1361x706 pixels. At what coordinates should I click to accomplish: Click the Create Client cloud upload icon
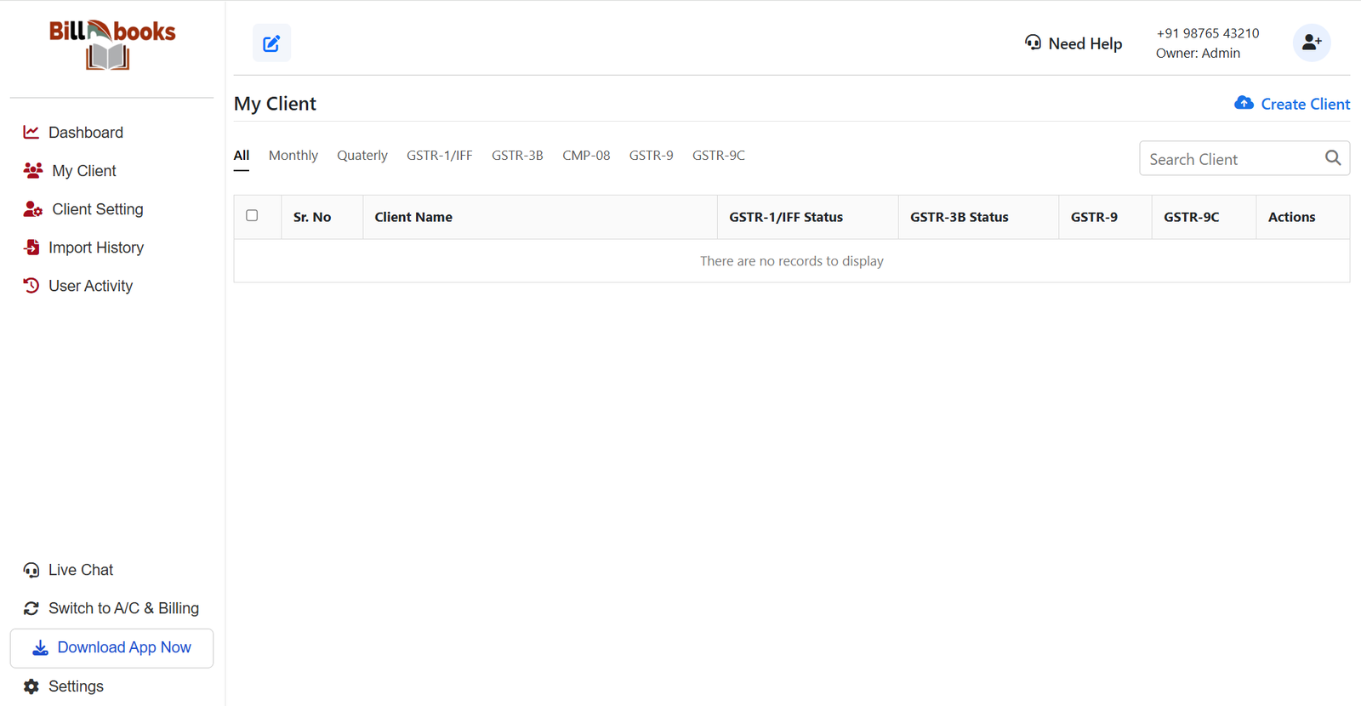point(1244,103)
